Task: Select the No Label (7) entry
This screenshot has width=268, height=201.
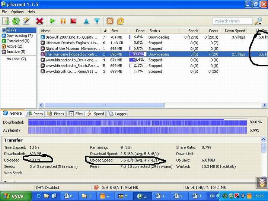Action: tap(16, 59)
